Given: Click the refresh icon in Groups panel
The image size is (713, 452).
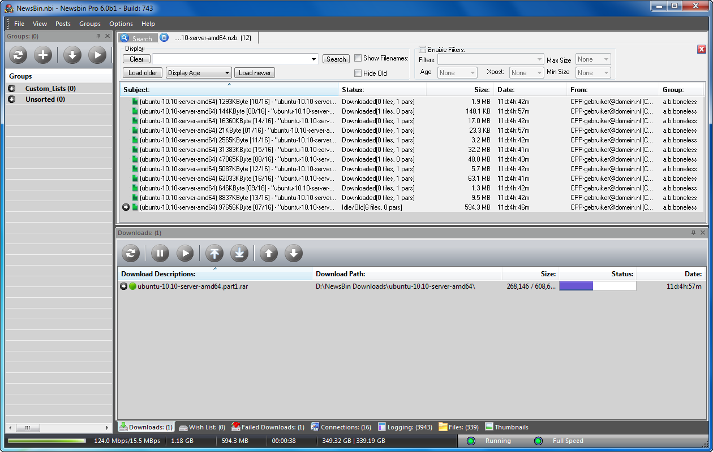Looking at the screenshot, I should click(18, 55).
